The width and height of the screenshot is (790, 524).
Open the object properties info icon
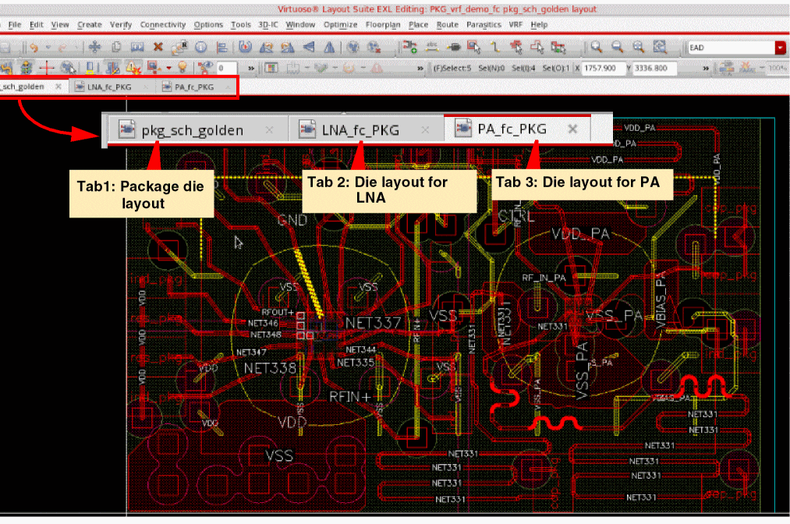click(x=200, y=48)
